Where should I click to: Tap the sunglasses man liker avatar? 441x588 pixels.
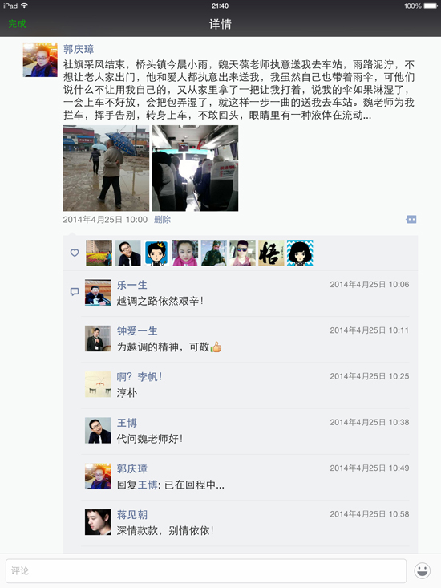pyautogui.click(x=242, y=253)
